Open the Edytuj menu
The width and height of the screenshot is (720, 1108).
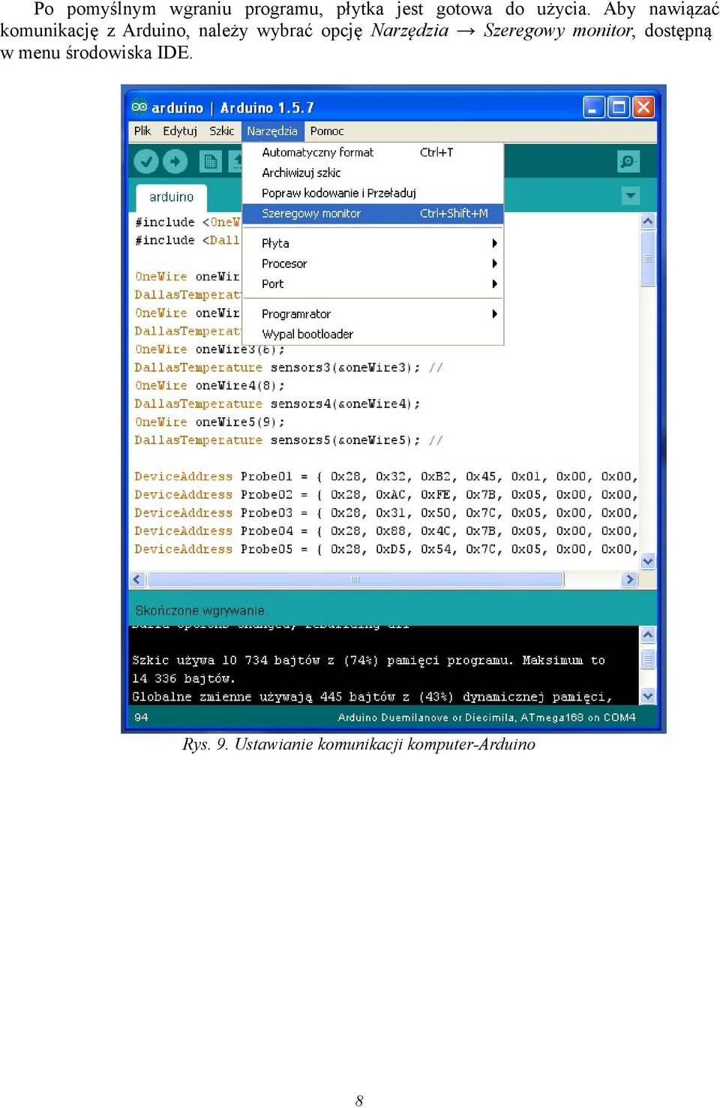tap(180, 131)
